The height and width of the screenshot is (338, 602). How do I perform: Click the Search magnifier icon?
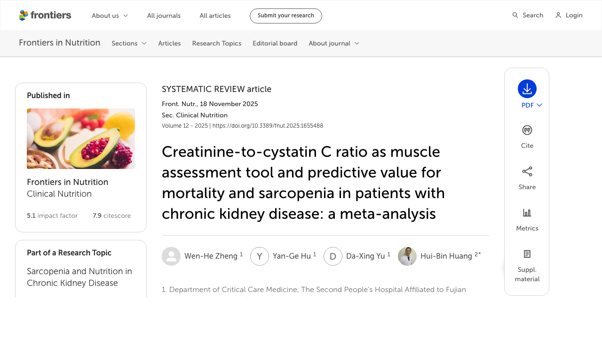[515, 15]
